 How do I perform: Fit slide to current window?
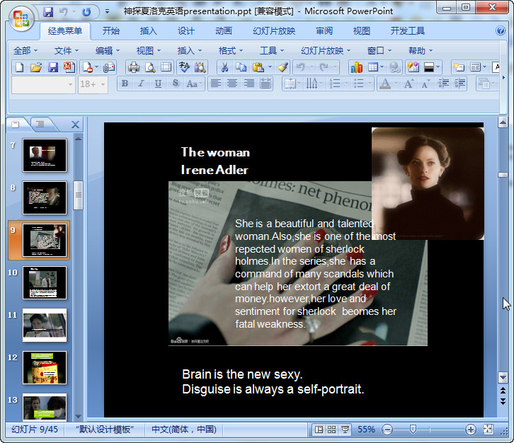click(x=488, y=430)
